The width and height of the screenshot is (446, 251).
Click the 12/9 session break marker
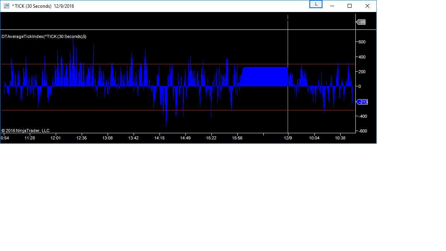click(288, 138)
